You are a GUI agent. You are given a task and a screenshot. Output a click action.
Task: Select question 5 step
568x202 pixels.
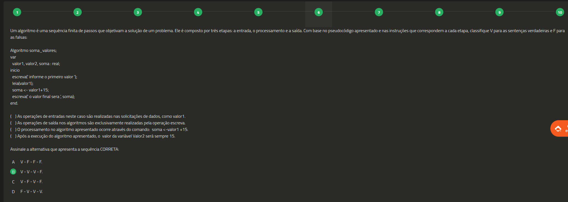point(258,12)
